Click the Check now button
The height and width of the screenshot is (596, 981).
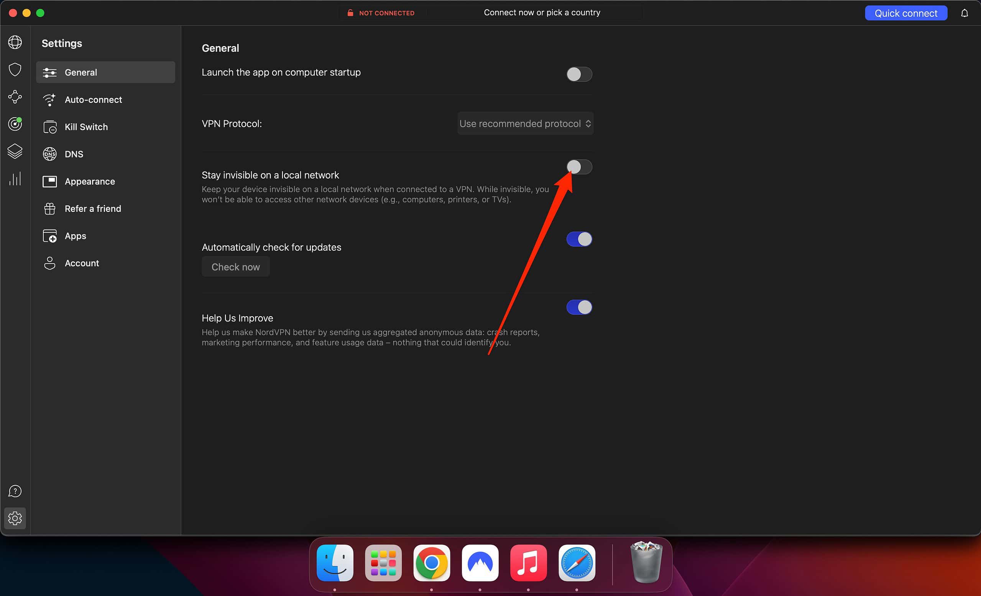click(235, 267)
